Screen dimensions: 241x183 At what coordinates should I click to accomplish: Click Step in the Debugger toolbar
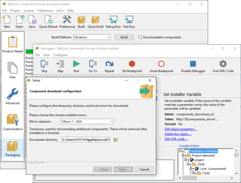pos(60,66)
